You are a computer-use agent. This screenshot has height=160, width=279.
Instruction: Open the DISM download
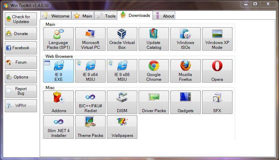tap(122, 102)
